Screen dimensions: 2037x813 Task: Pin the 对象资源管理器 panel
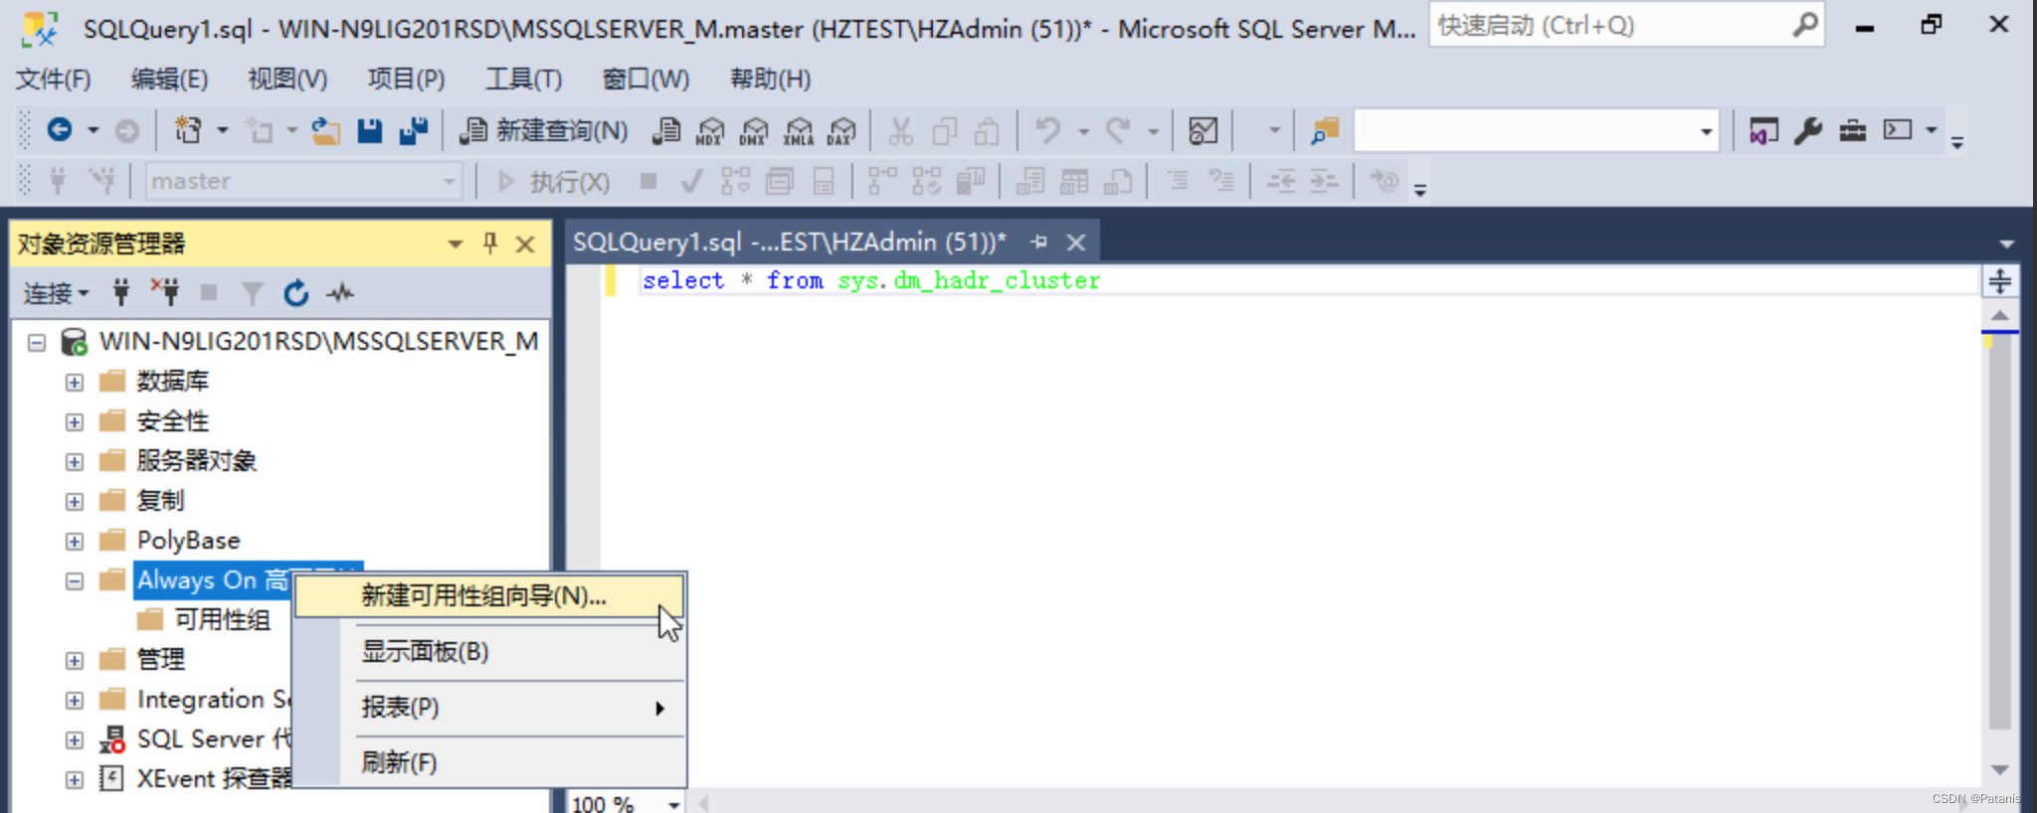pyautogui.click(x=490, y=244)
